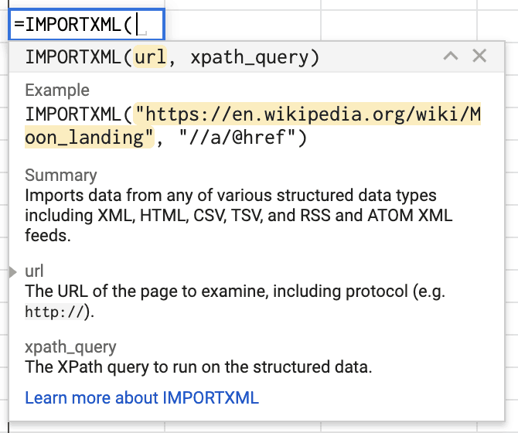Click the Example section heading

pyautogui.click(x=57, y=90)
